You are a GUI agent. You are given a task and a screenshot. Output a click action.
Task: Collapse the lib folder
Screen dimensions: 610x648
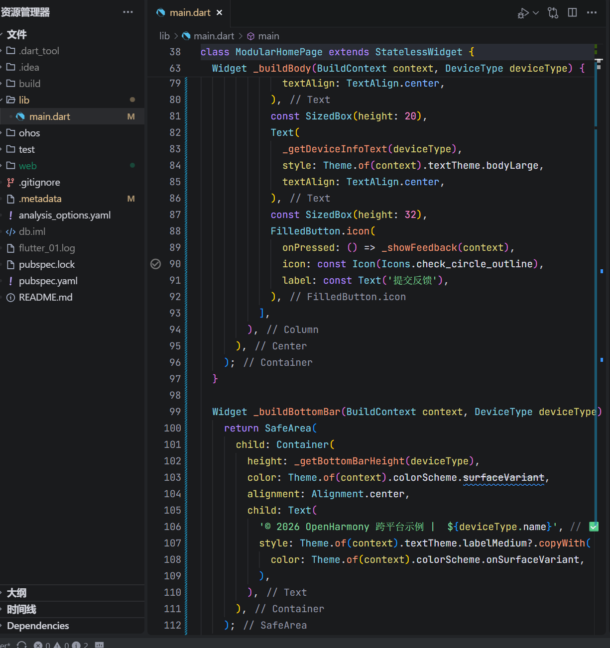pos(72,100)
